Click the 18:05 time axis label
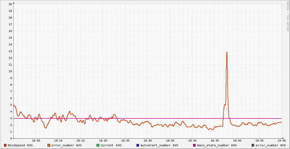The width and height of the screenshot is (290, 149). point(36,141)
